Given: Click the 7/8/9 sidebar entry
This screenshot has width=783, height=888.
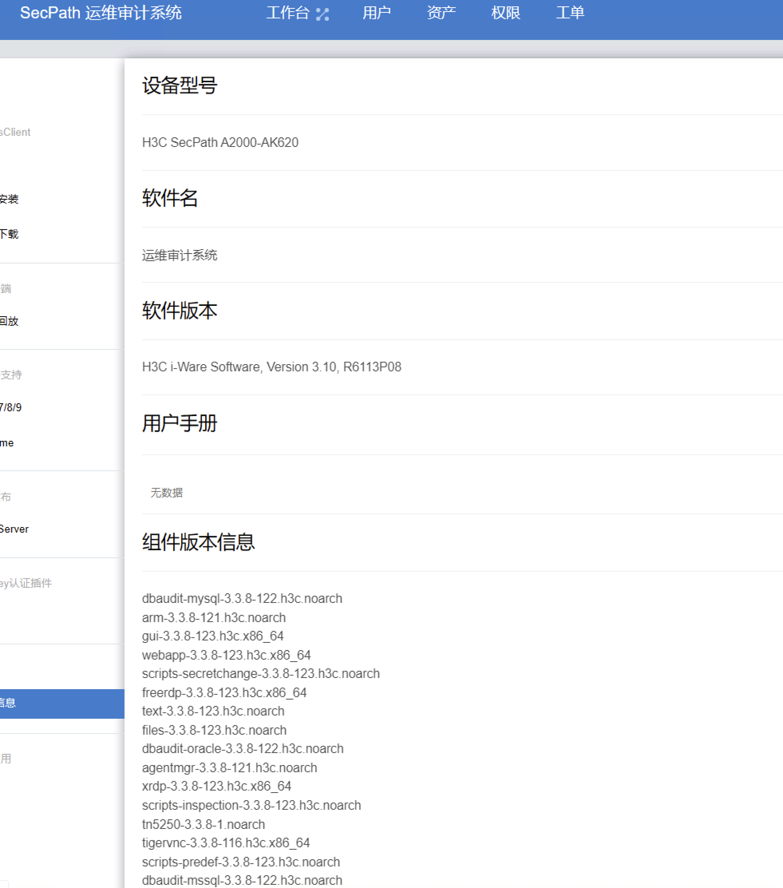Looking at the screenshot, I should 11,408.
